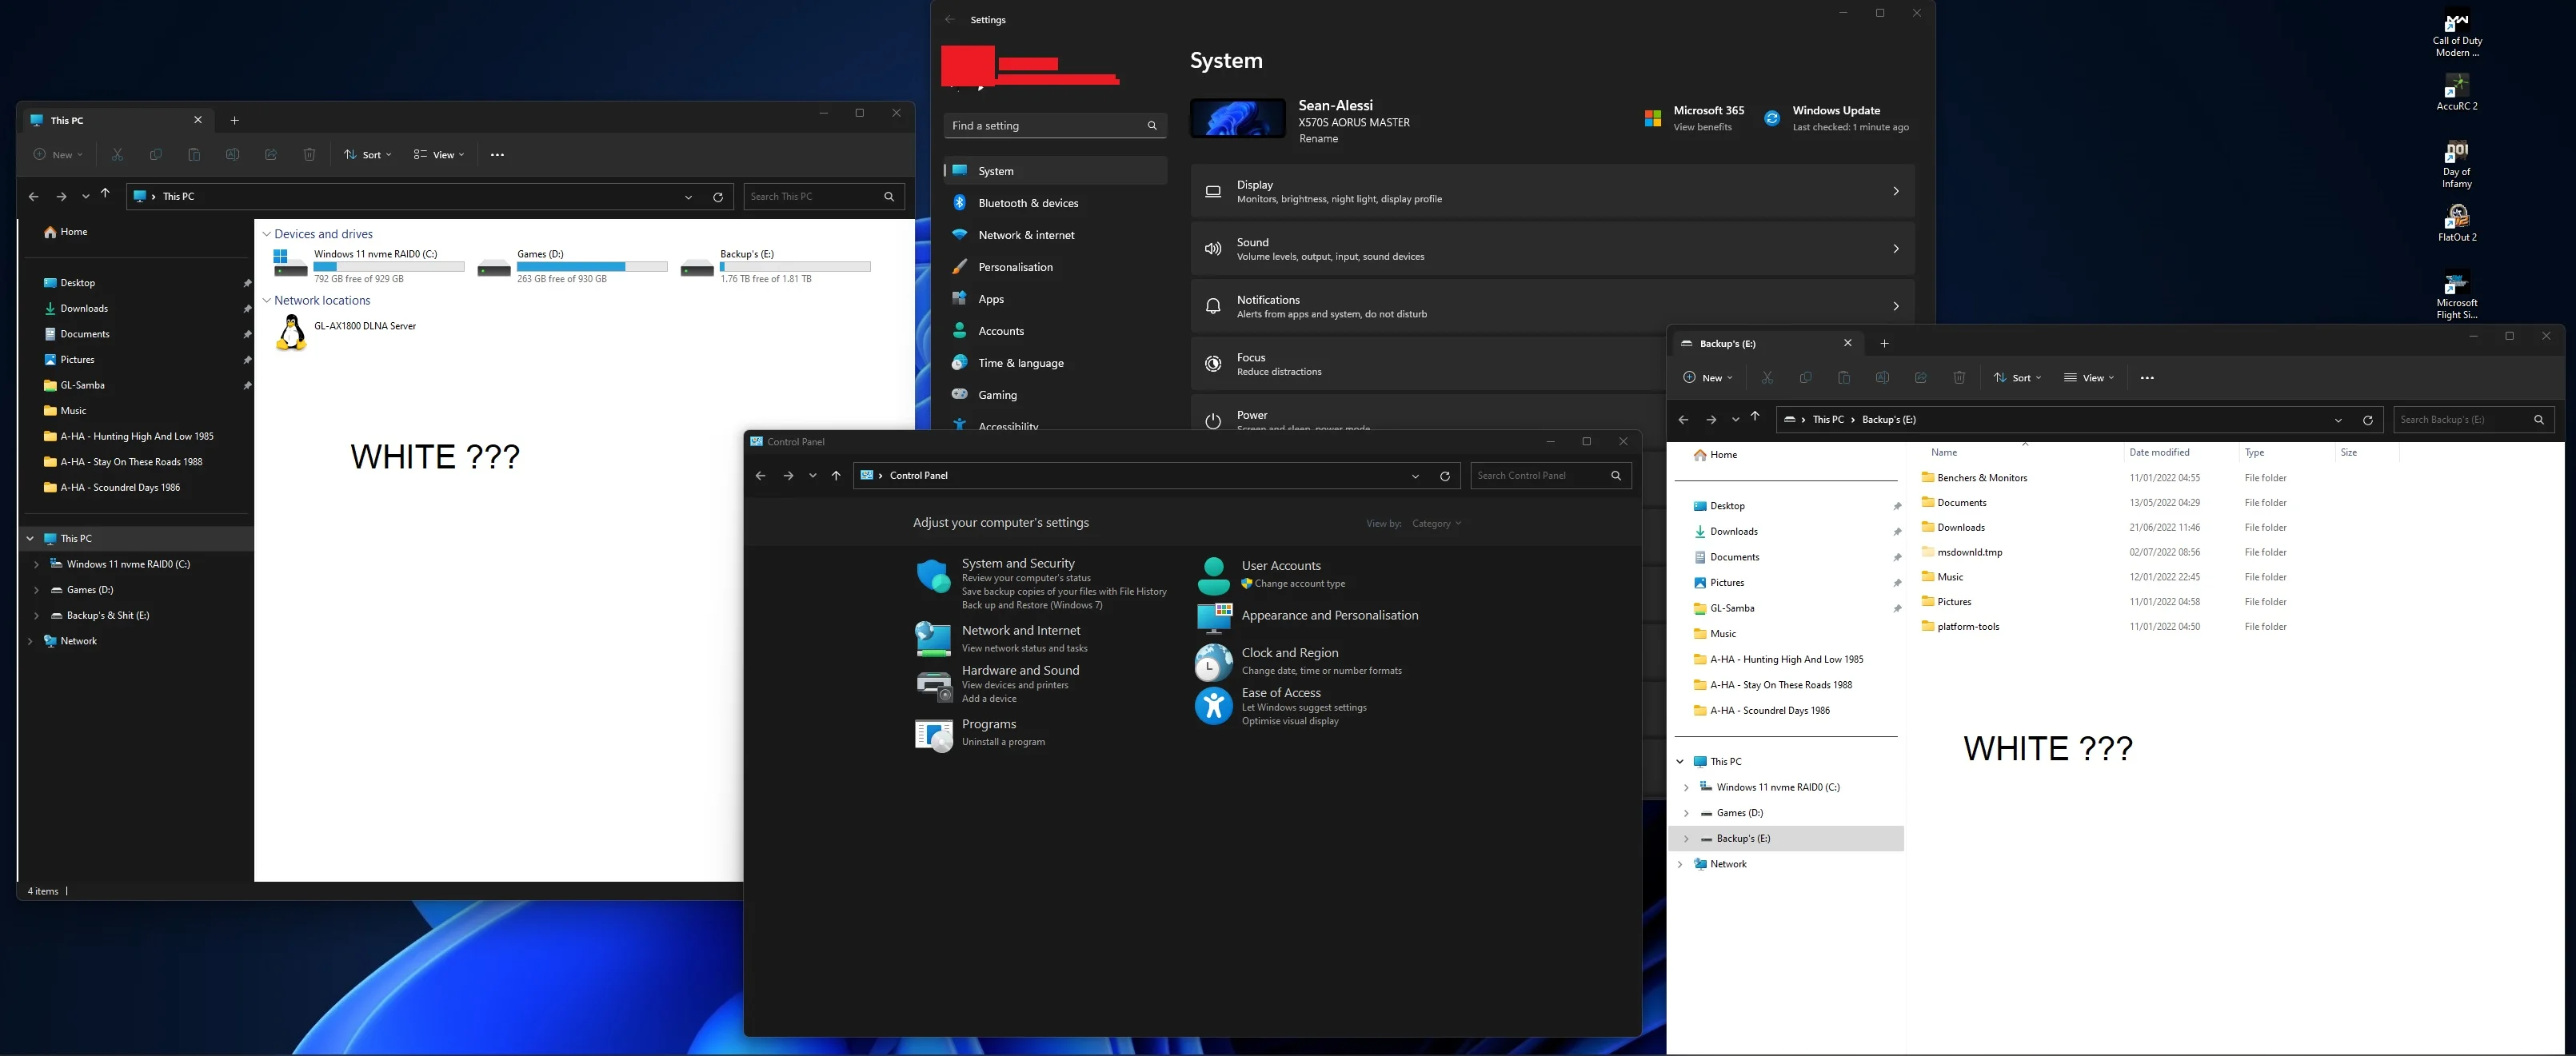Expand the Games (D:) tree node in Backup's window
The image size is (2576, 1056).
click(1686, 813)
